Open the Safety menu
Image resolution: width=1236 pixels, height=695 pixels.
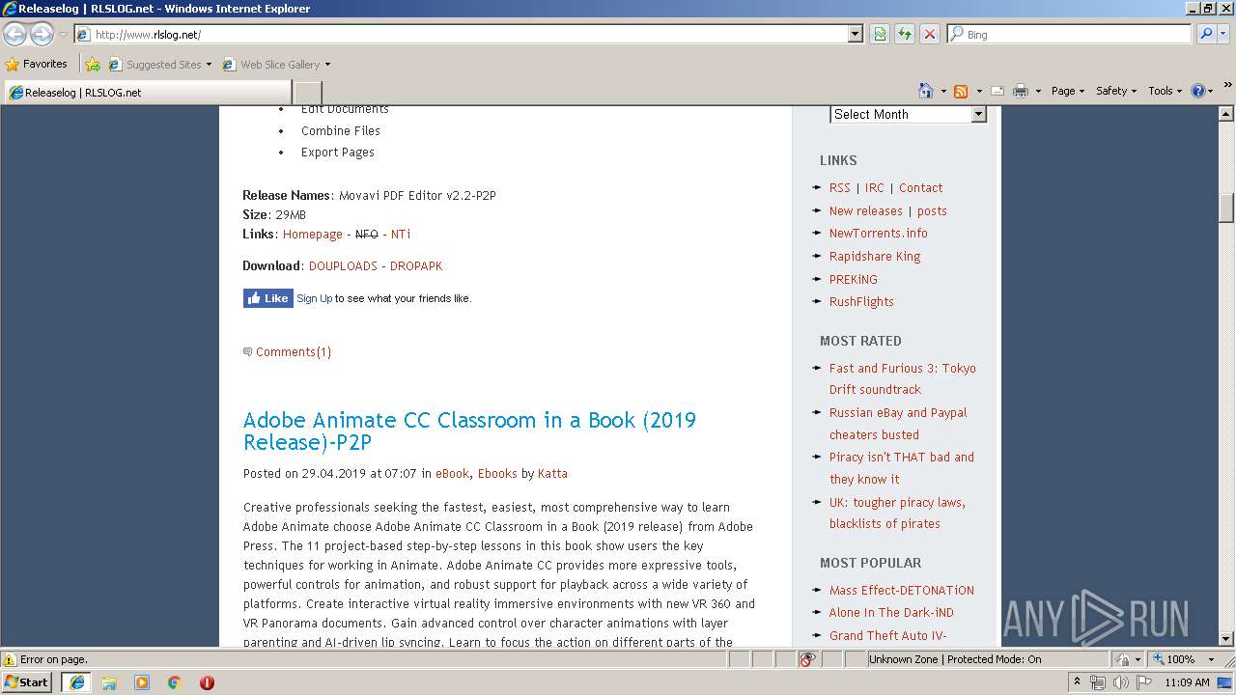pos(1115,91)
